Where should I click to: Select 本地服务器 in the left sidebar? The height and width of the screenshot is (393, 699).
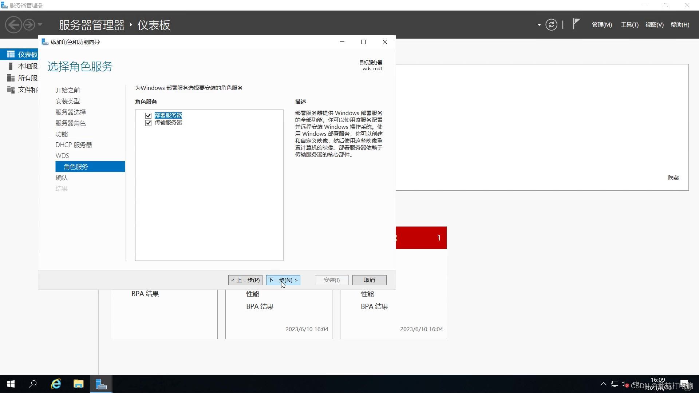click(x=19, y=66)
